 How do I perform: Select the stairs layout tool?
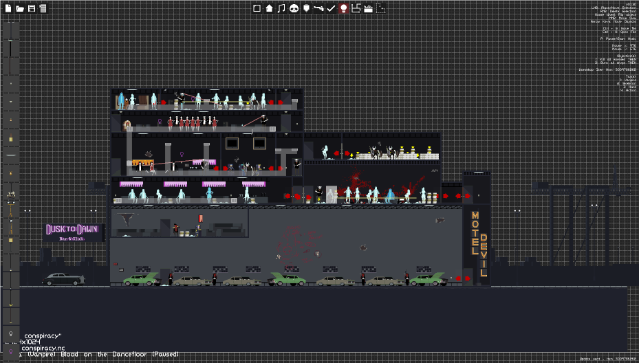(356, 8)
